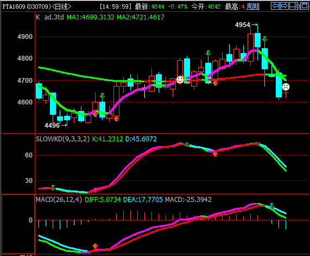Select the PTA1609 (030709) contract title
Screen dimensions: 310x256
[x=27, y=6]
